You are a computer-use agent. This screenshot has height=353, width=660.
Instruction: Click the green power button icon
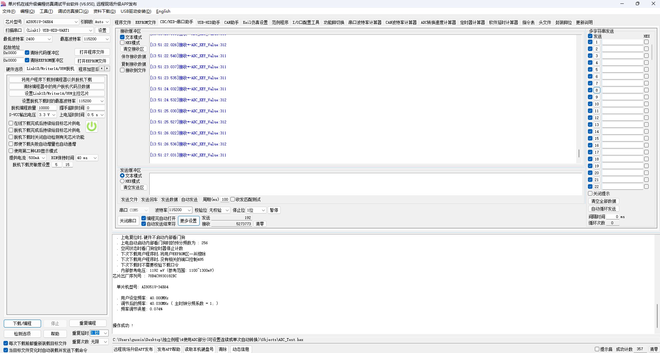coord(91,126)
